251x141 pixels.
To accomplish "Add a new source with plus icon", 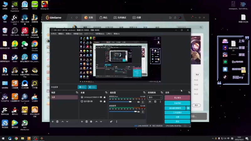I will (x=82, y=122).
